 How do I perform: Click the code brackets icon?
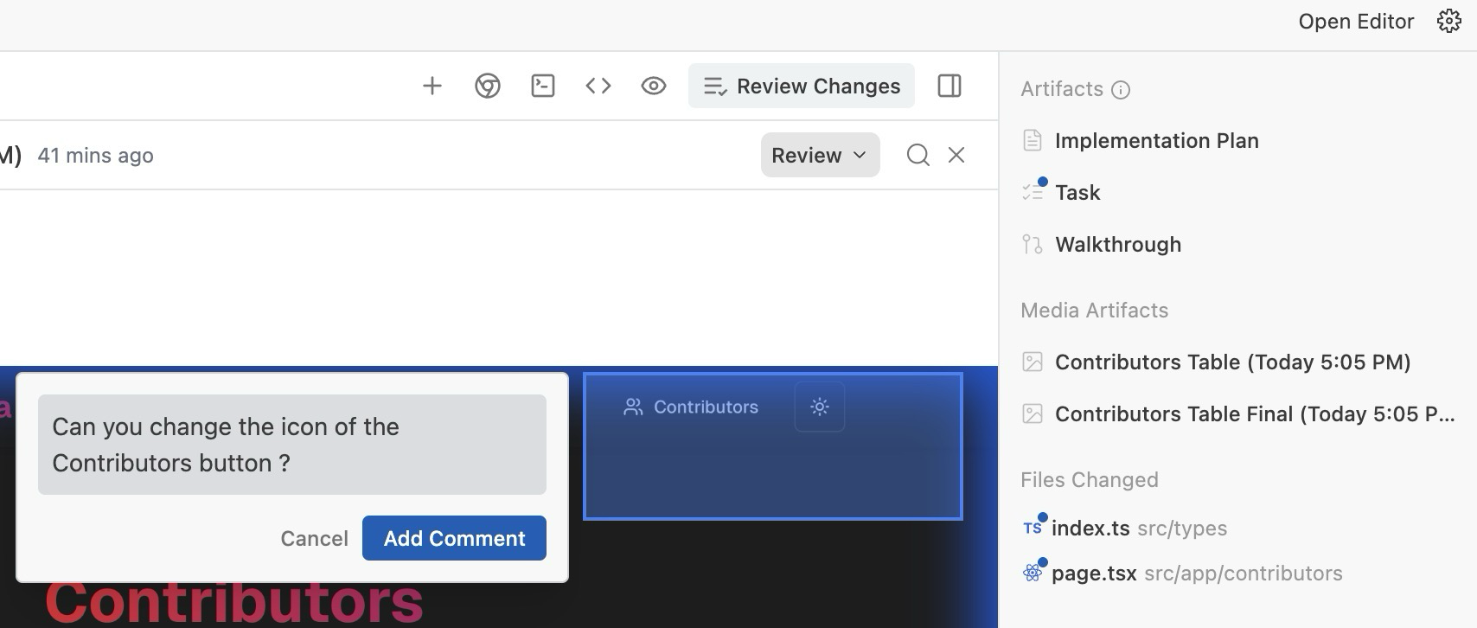(x=598, y=86)
